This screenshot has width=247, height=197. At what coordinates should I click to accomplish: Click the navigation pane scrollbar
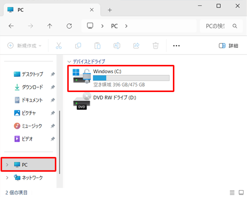point(59,142)
